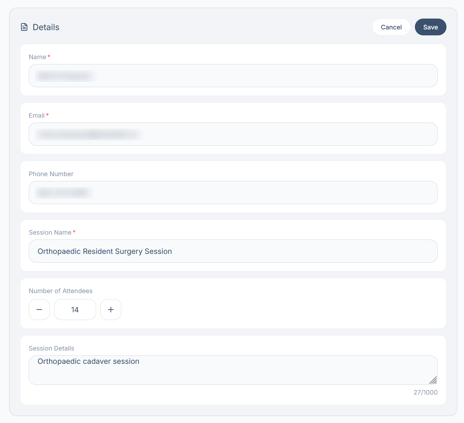Click the Name label
Screen dimensions: 464x423
(x=38, y=57)
